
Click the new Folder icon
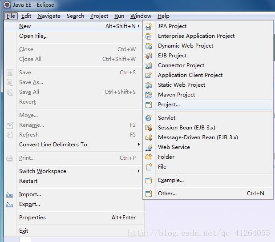click(149, 157)
